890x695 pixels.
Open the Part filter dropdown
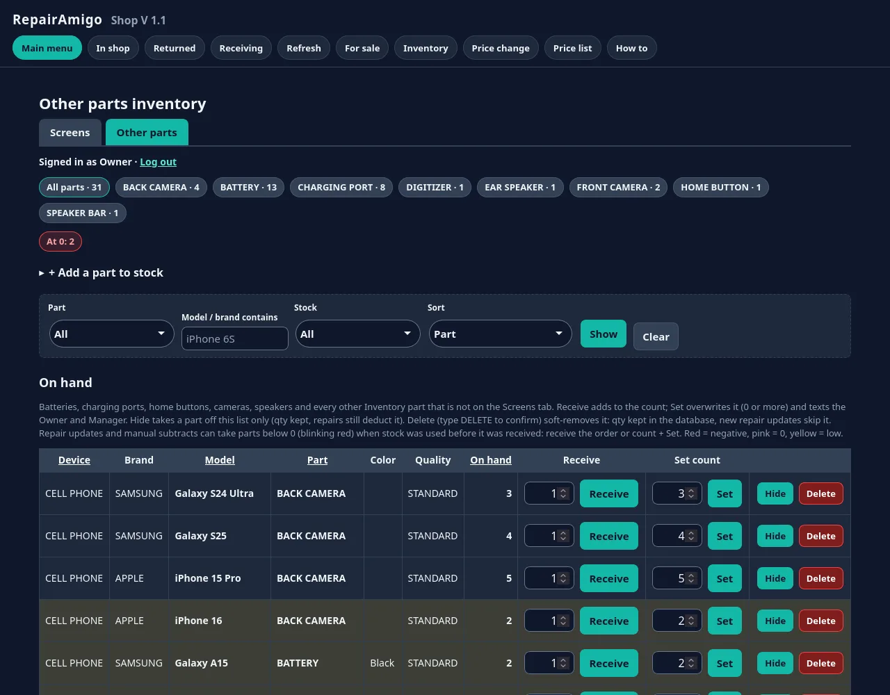(x=111, y=334)
